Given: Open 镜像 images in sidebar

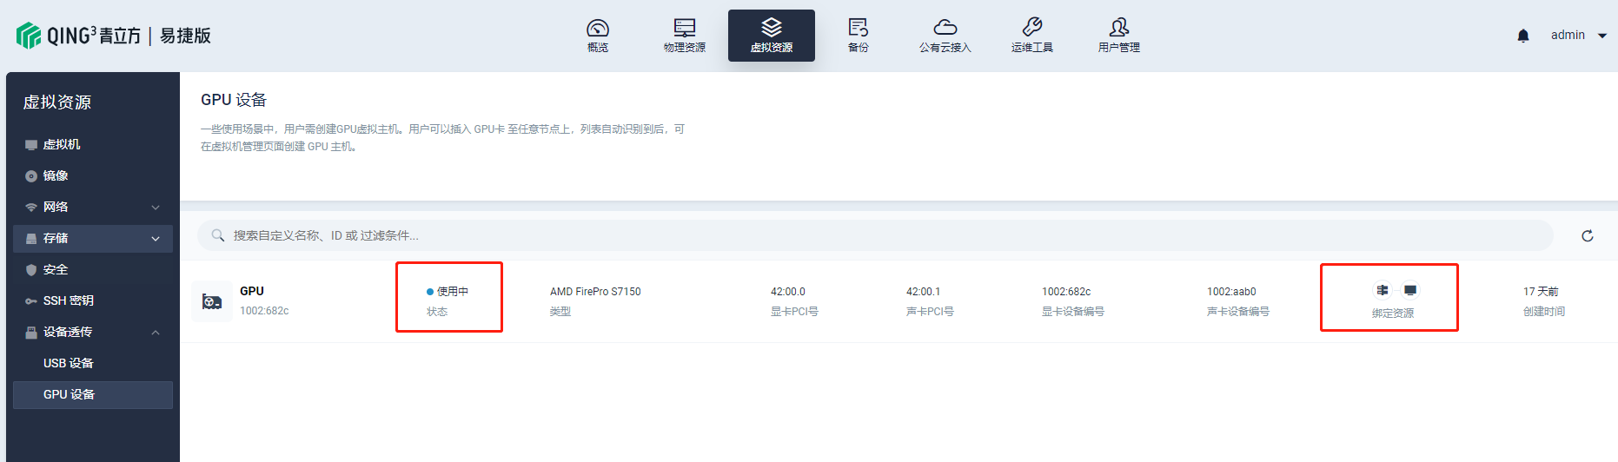Looking at the screenshot, I should [56, 175].
